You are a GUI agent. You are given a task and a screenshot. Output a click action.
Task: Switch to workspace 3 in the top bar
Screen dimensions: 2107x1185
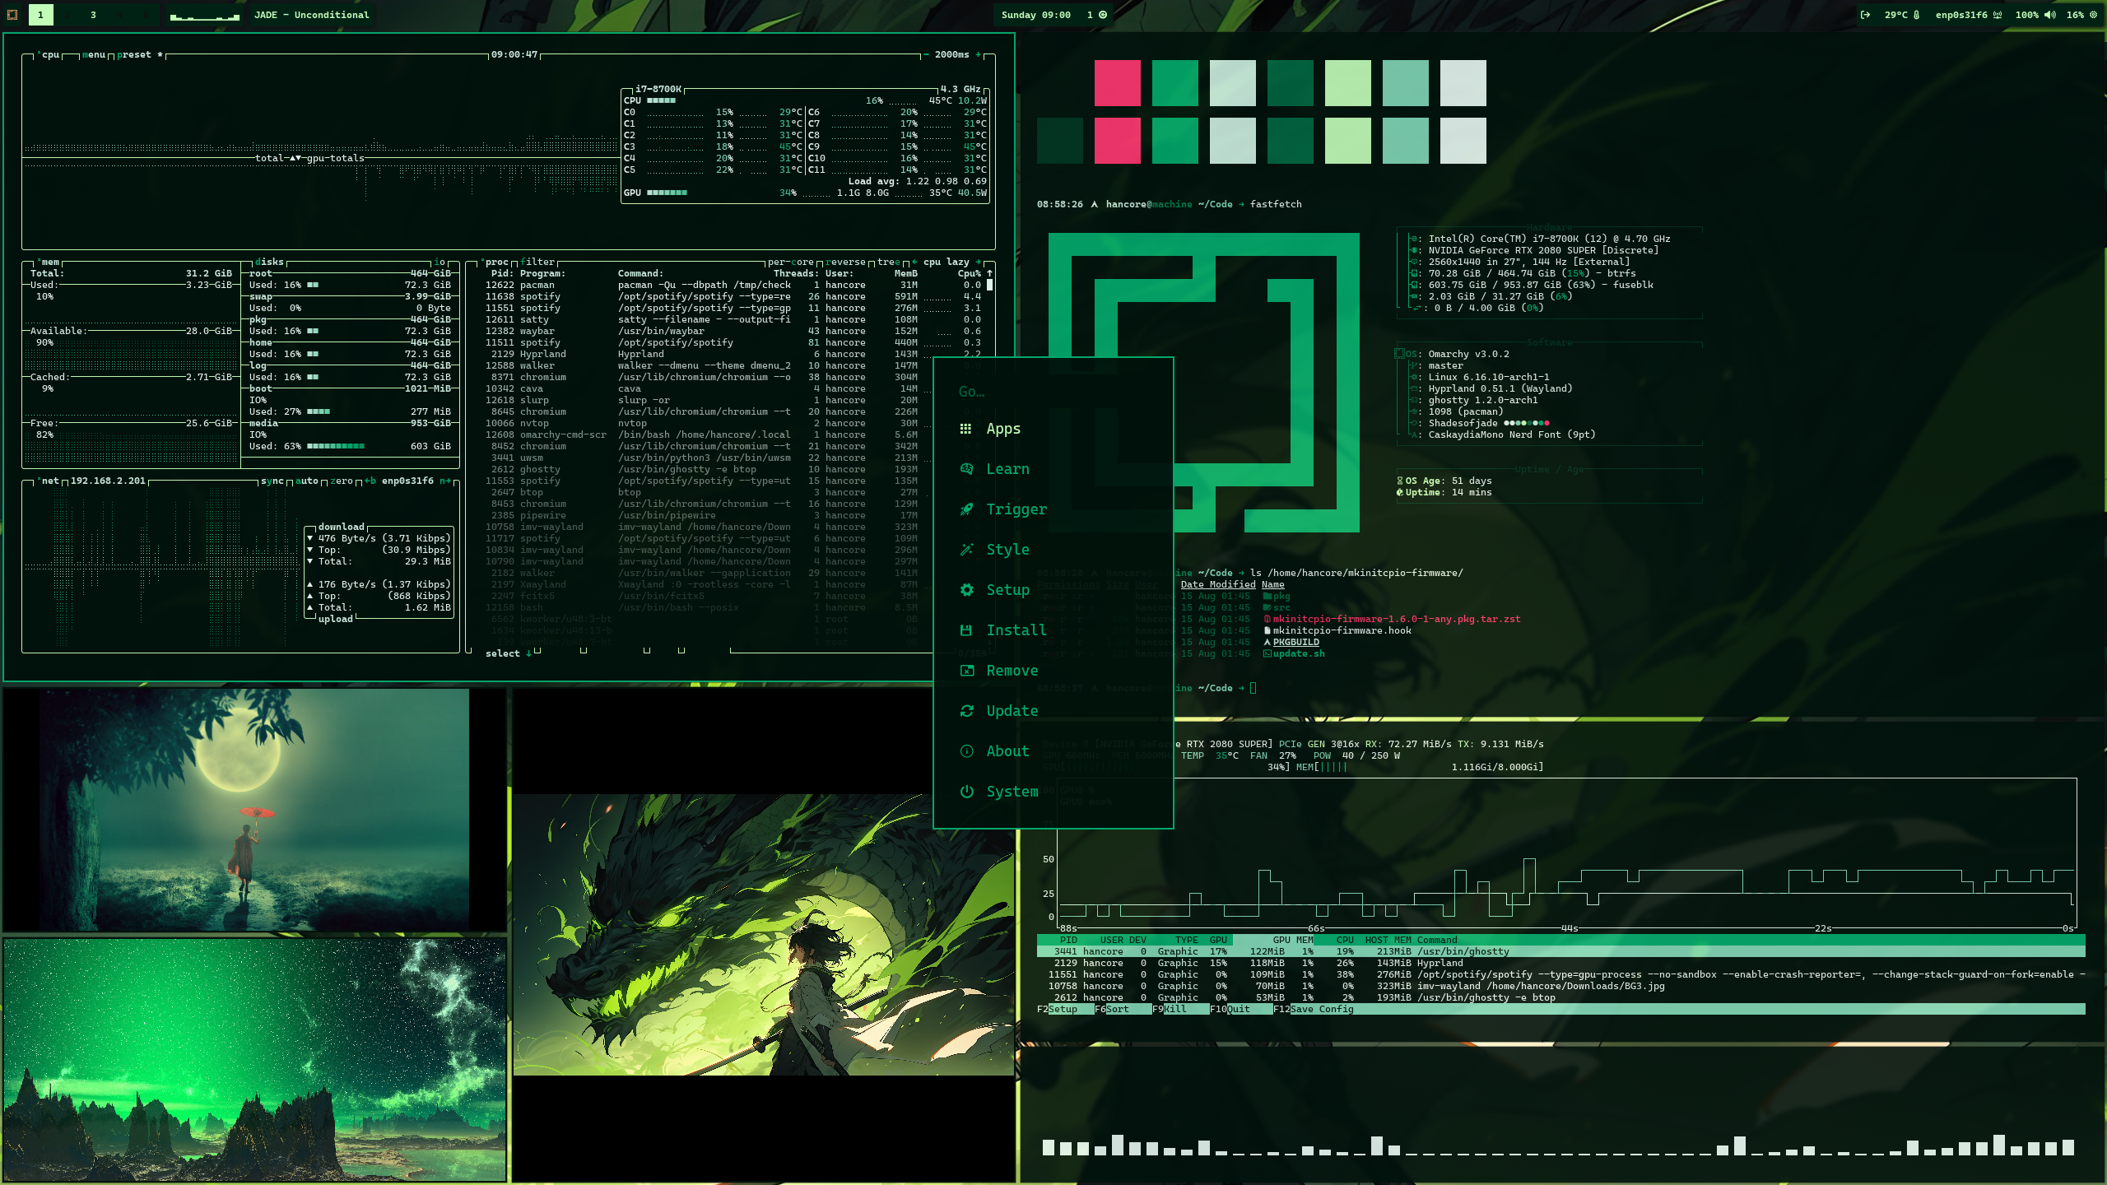tap(93, 15)
